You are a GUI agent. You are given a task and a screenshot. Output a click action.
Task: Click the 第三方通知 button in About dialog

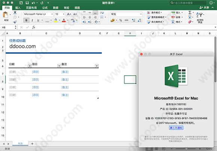[176, 128]
